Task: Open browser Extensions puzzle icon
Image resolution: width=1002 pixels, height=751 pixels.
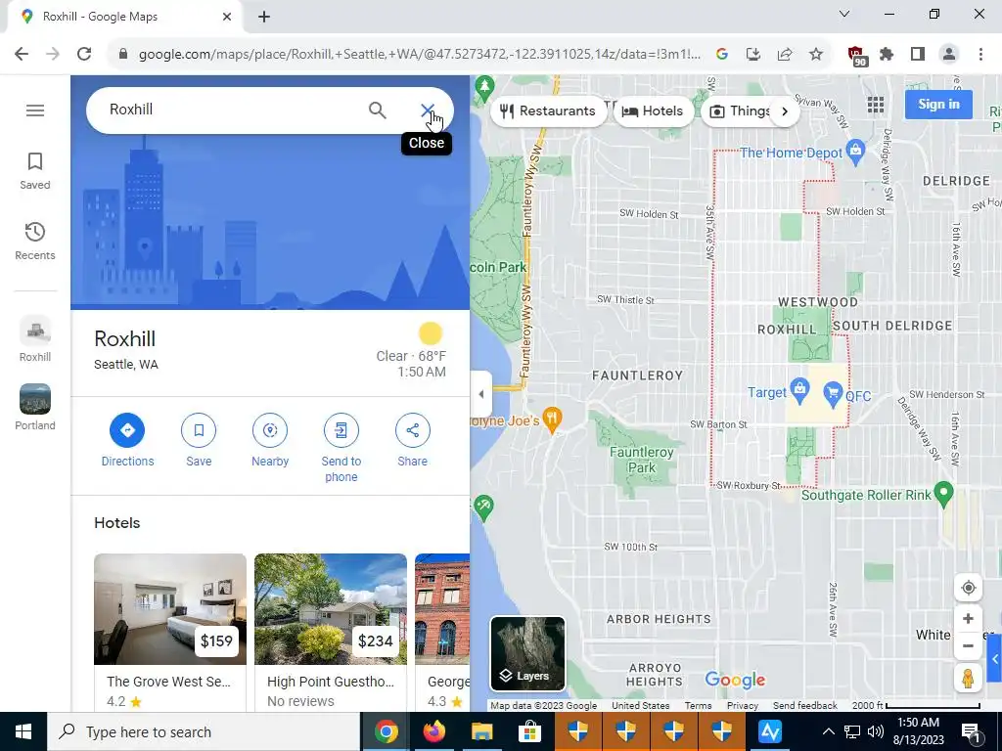Action: click(887, 55)
